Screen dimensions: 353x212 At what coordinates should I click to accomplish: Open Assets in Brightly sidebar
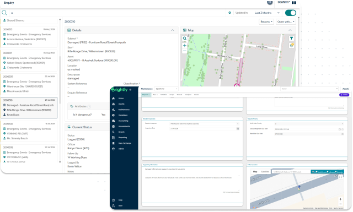pyautogui.click(x=121, y=104)
